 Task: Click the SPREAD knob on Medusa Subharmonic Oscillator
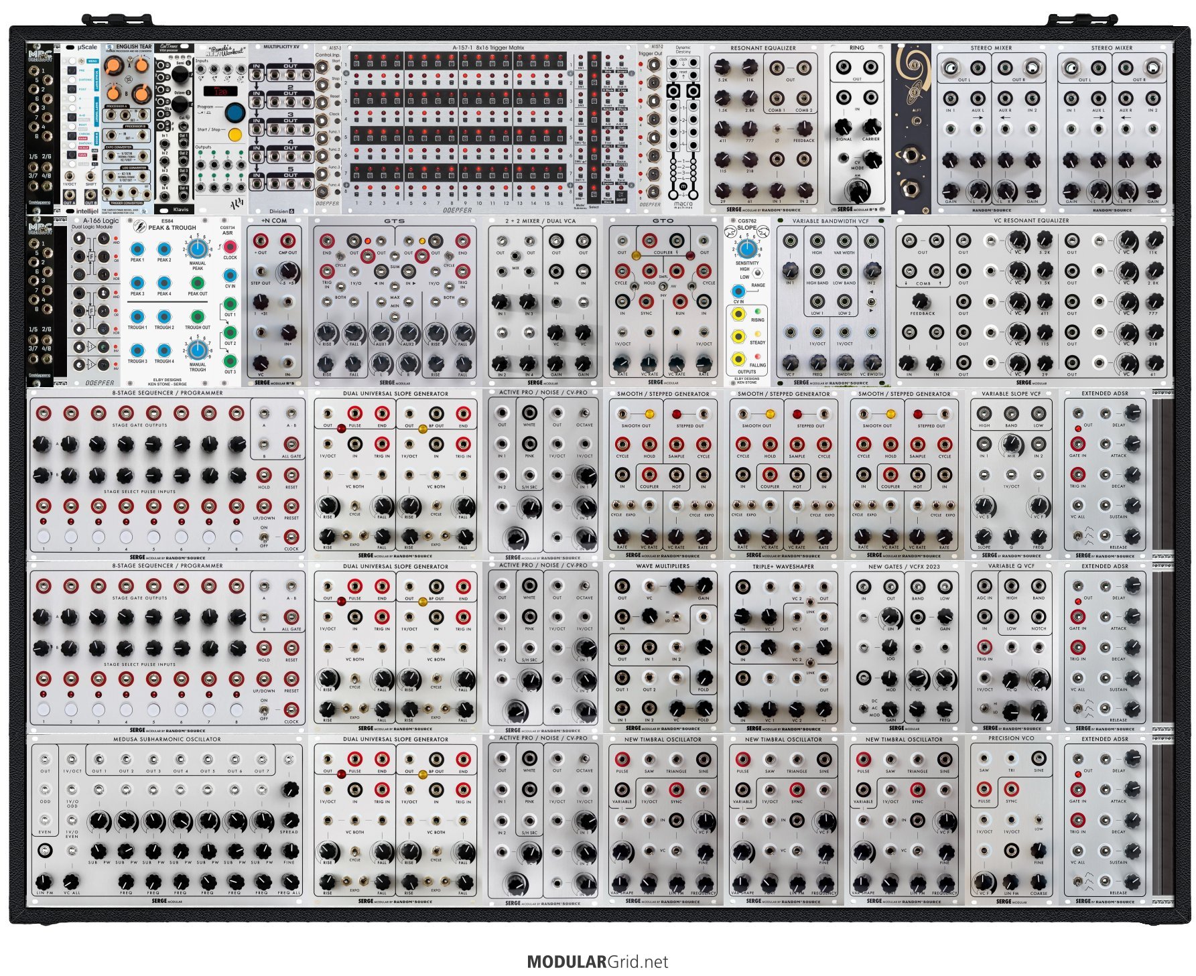[289, 820]
